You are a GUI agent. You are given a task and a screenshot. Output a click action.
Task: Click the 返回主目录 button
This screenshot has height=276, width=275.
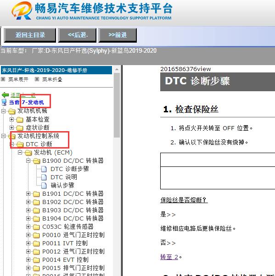30,35
